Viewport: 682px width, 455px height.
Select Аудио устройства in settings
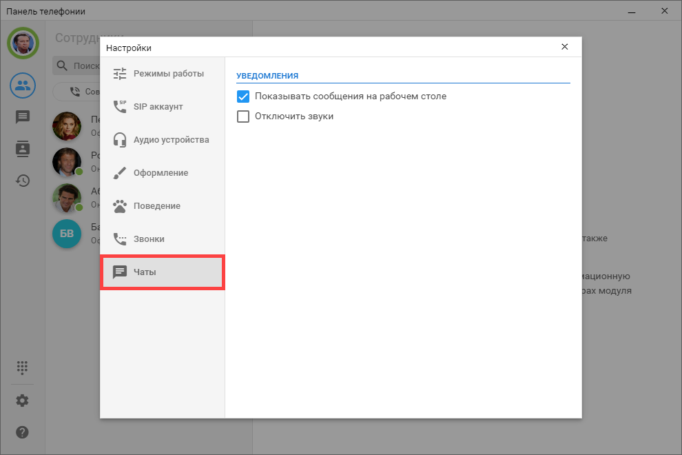(x=163, y=140)
